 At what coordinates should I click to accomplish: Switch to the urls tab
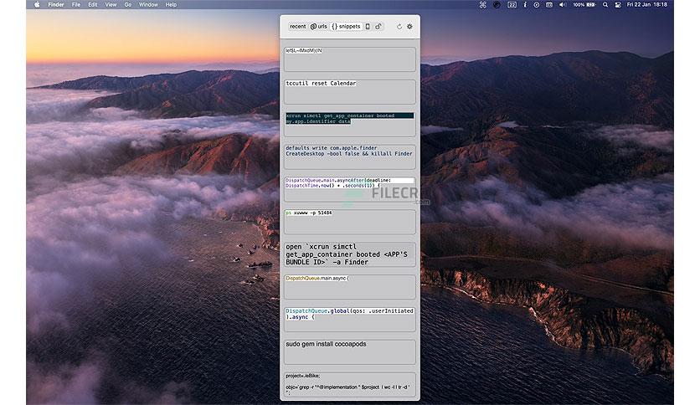tap(319, 26)
